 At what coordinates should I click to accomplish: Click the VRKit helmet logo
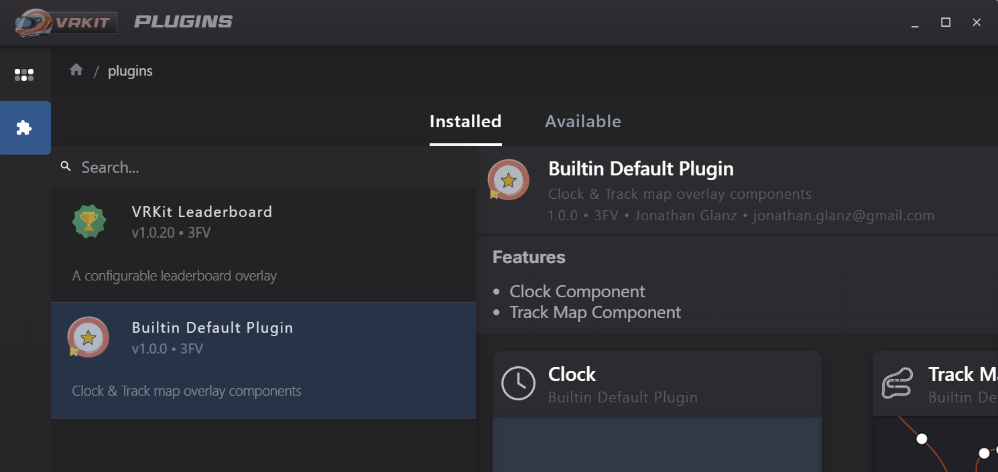[66, 22]
